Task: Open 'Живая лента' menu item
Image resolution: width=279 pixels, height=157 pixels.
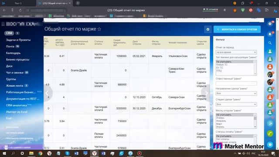Action: pyautogui.click(x=14, y=85)
